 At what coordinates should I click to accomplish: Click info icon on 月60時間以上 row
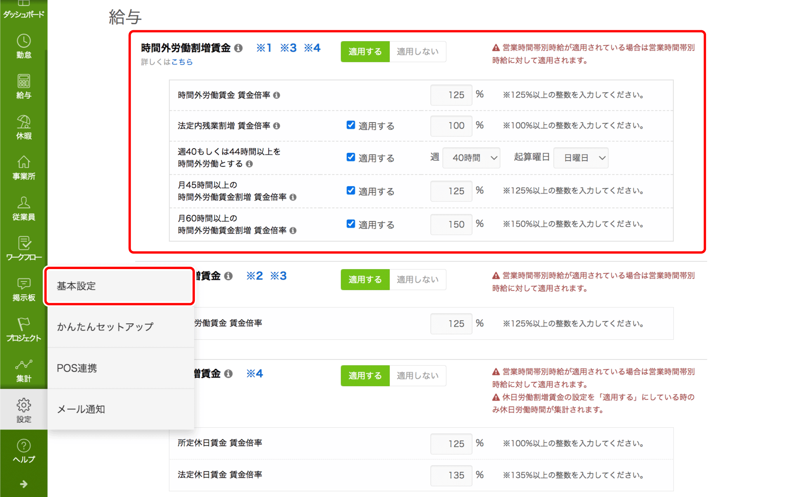[293, 230]
